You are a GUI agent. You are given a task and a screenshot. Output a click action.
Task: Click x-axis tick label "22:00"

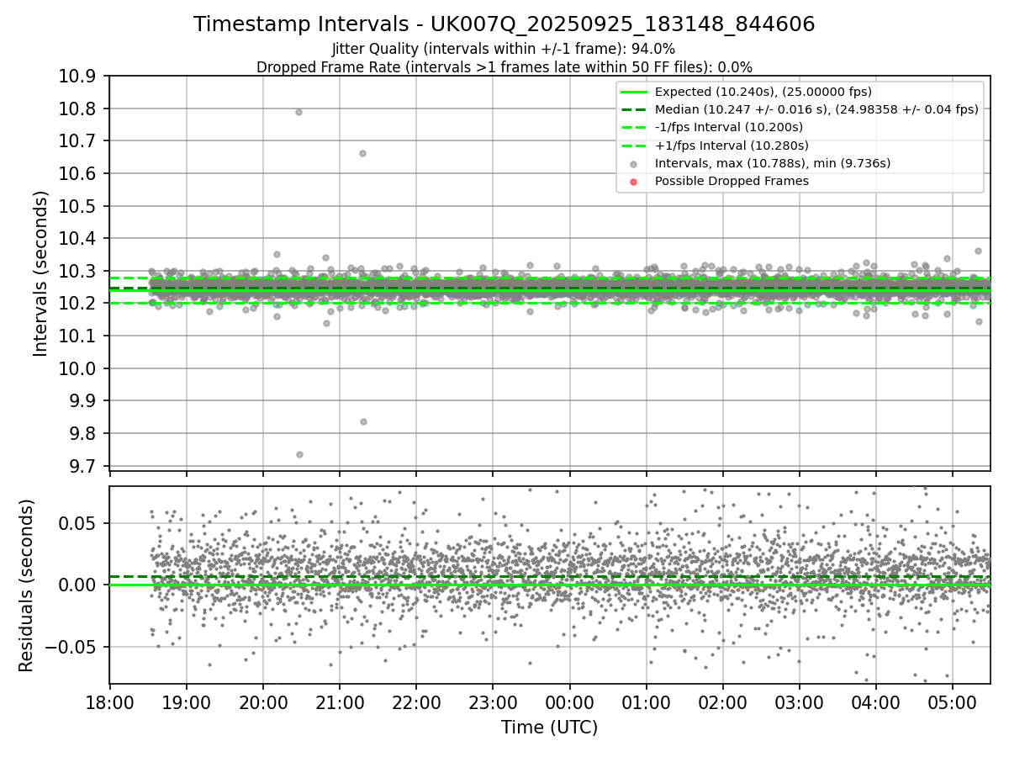(416, 702)
